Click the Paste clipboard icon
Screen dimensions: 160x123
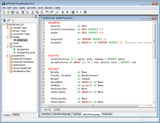click(42, 12)
